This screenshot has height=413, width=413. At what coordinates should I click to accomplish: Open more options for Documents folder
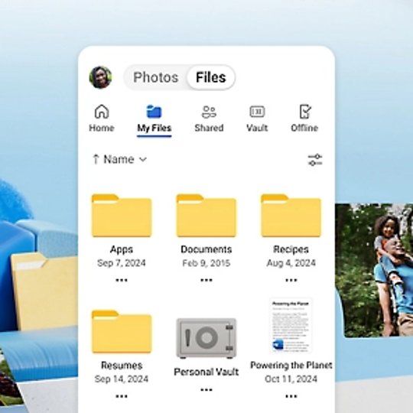coord(206,280)
